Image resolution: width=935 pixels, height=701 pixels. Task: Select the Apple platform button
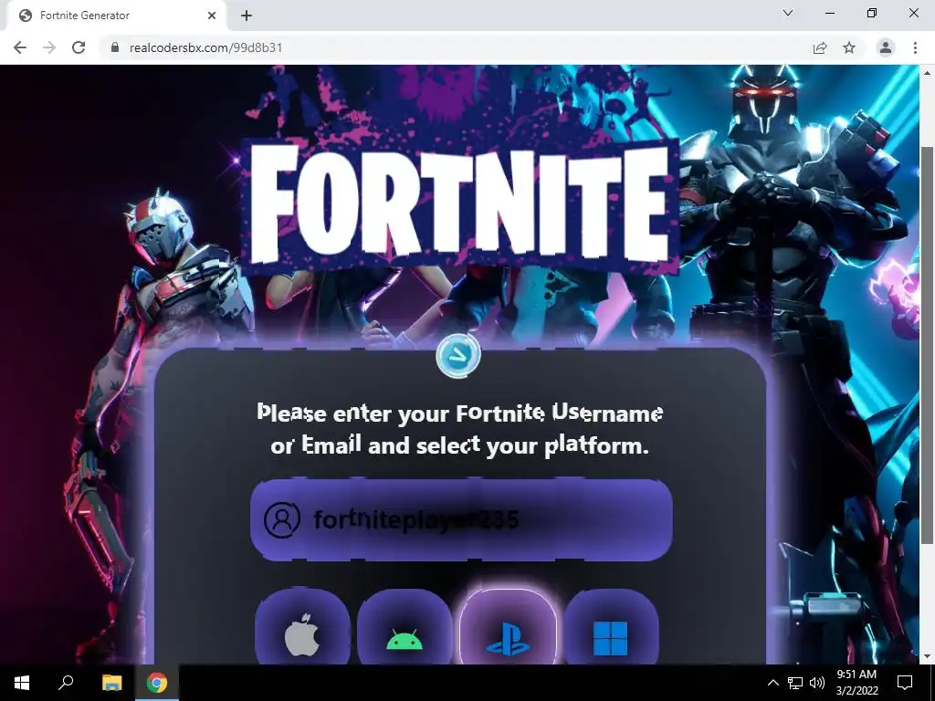[302, 627]
